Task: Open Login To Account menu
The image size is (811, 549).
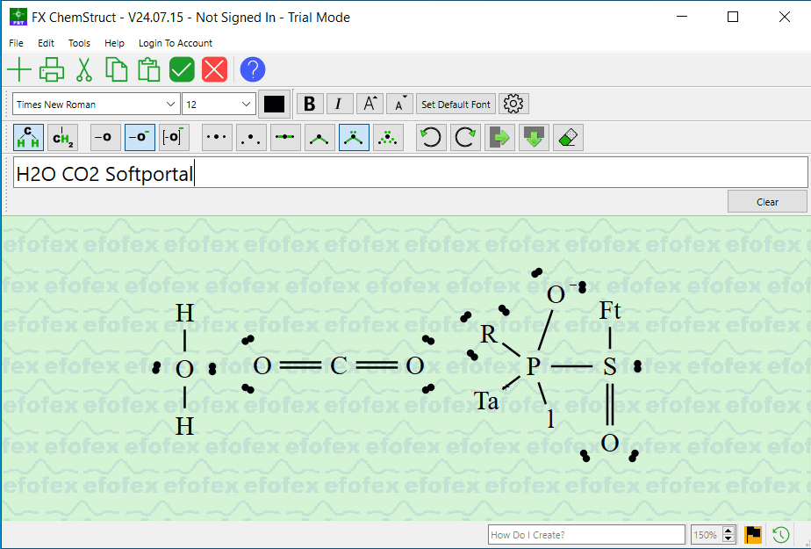Action: coord(176,43)
